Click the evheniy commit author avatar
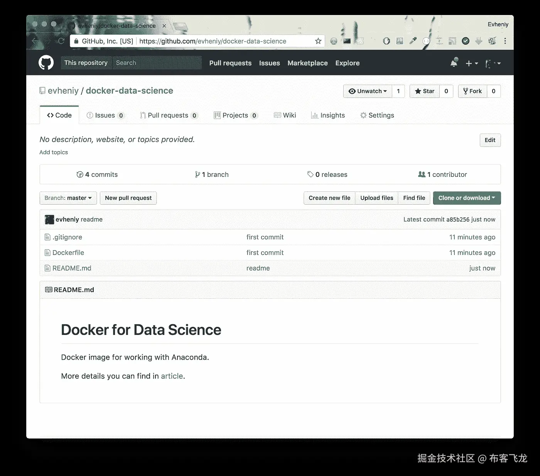The image size is (540, 476). 49,220
